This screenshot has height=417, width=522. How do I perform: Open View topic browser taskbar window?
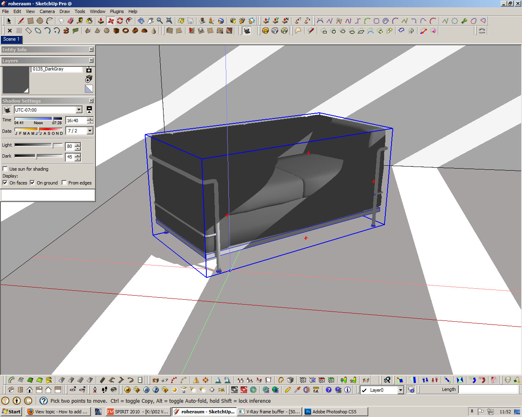pyautogui.click(x=58, y=412)
